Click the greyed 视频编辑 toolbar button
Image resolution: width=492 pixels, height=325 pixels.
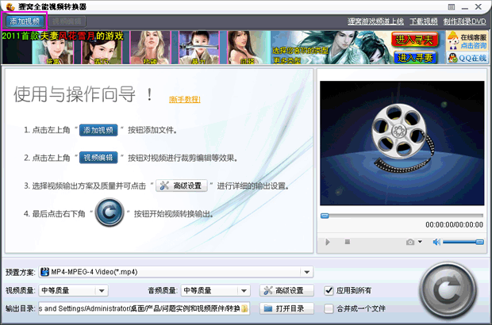(x=67, y=21)
